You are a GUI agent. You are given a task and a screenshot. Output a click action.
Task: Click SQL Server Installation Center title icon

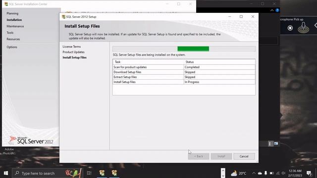[6, 4]
